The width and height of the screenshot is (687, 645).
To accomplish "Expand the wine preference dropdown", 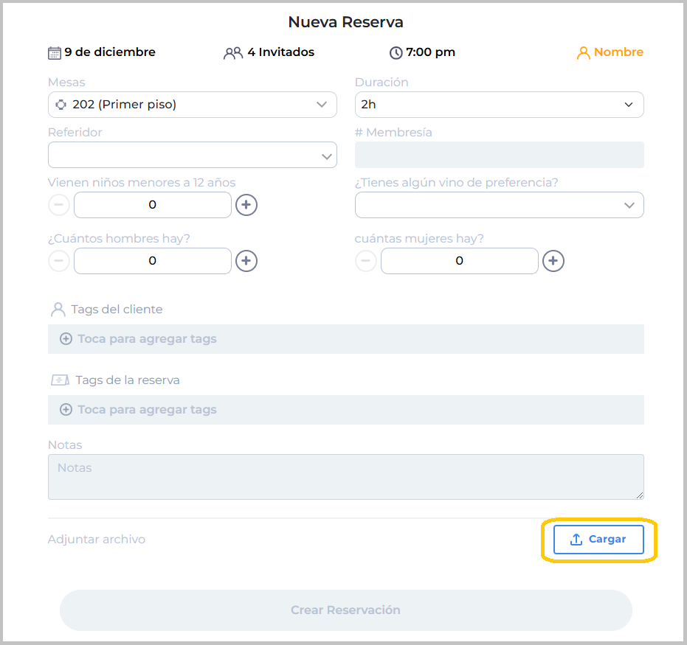I will (499, 205).
